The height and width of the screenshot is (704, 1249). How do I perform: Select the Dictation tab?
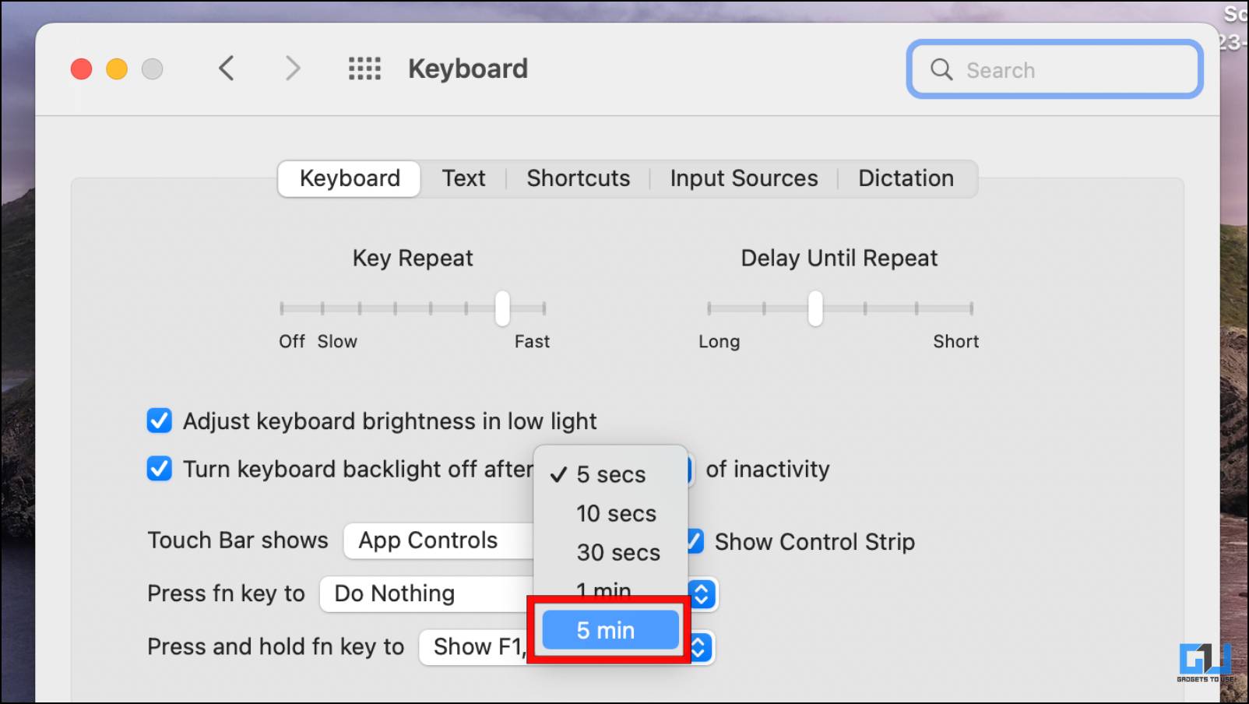pyautogui.click(x=906, y=178)
